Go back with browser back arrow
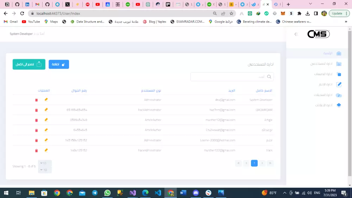The width and height of the screenshot is (352, 198). click(6, 13)
